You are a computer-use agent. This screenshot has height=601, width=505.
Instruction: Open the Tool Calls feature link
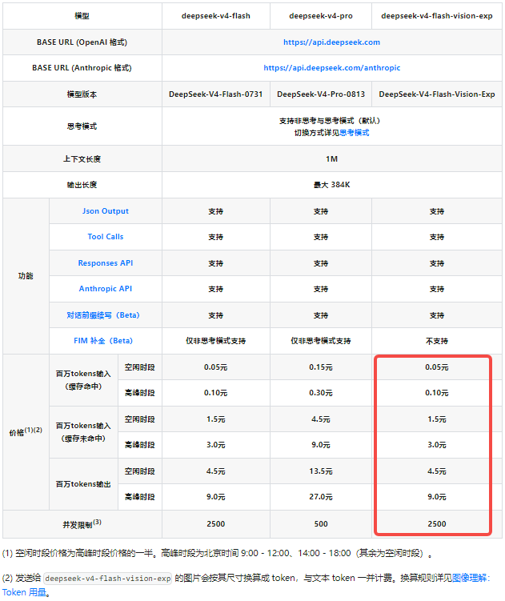click(x=106, y=237)
